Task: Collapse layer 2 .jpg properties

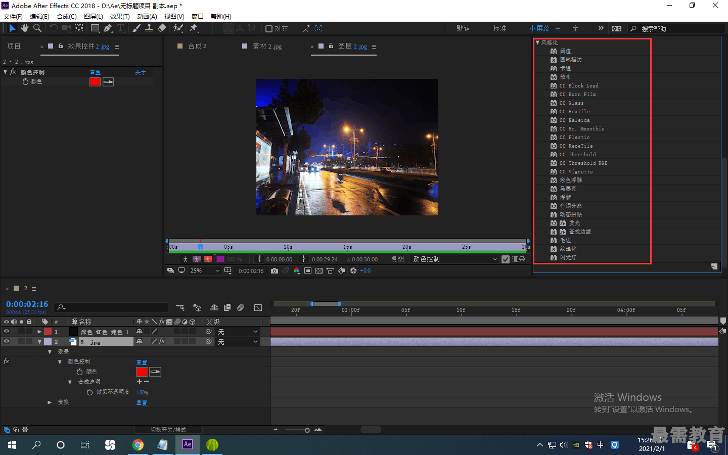Action: (39, 342)
